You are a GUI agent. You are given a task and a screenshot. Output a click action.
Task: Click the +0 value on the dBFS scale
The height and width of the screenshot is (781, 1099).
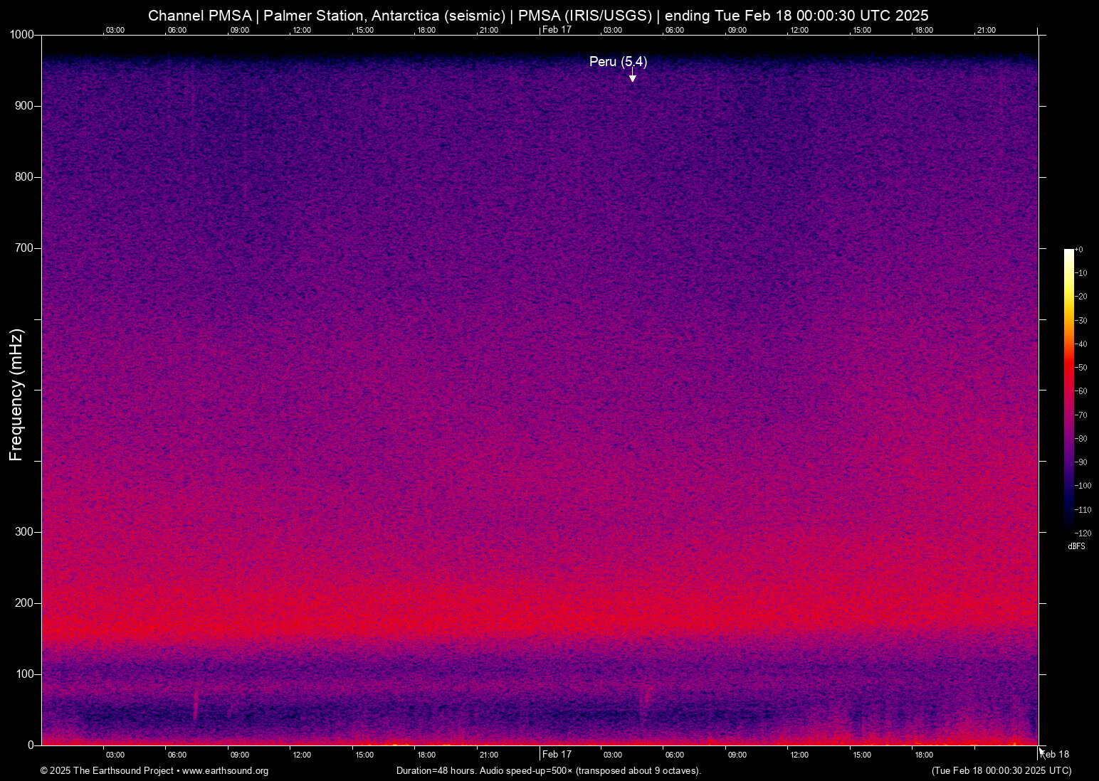click(x=1079, y=250)
